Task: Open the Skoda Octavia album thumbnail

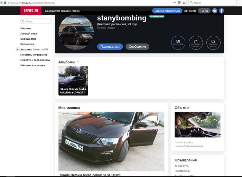Action: pyautogui.click(x=73, y=81)
